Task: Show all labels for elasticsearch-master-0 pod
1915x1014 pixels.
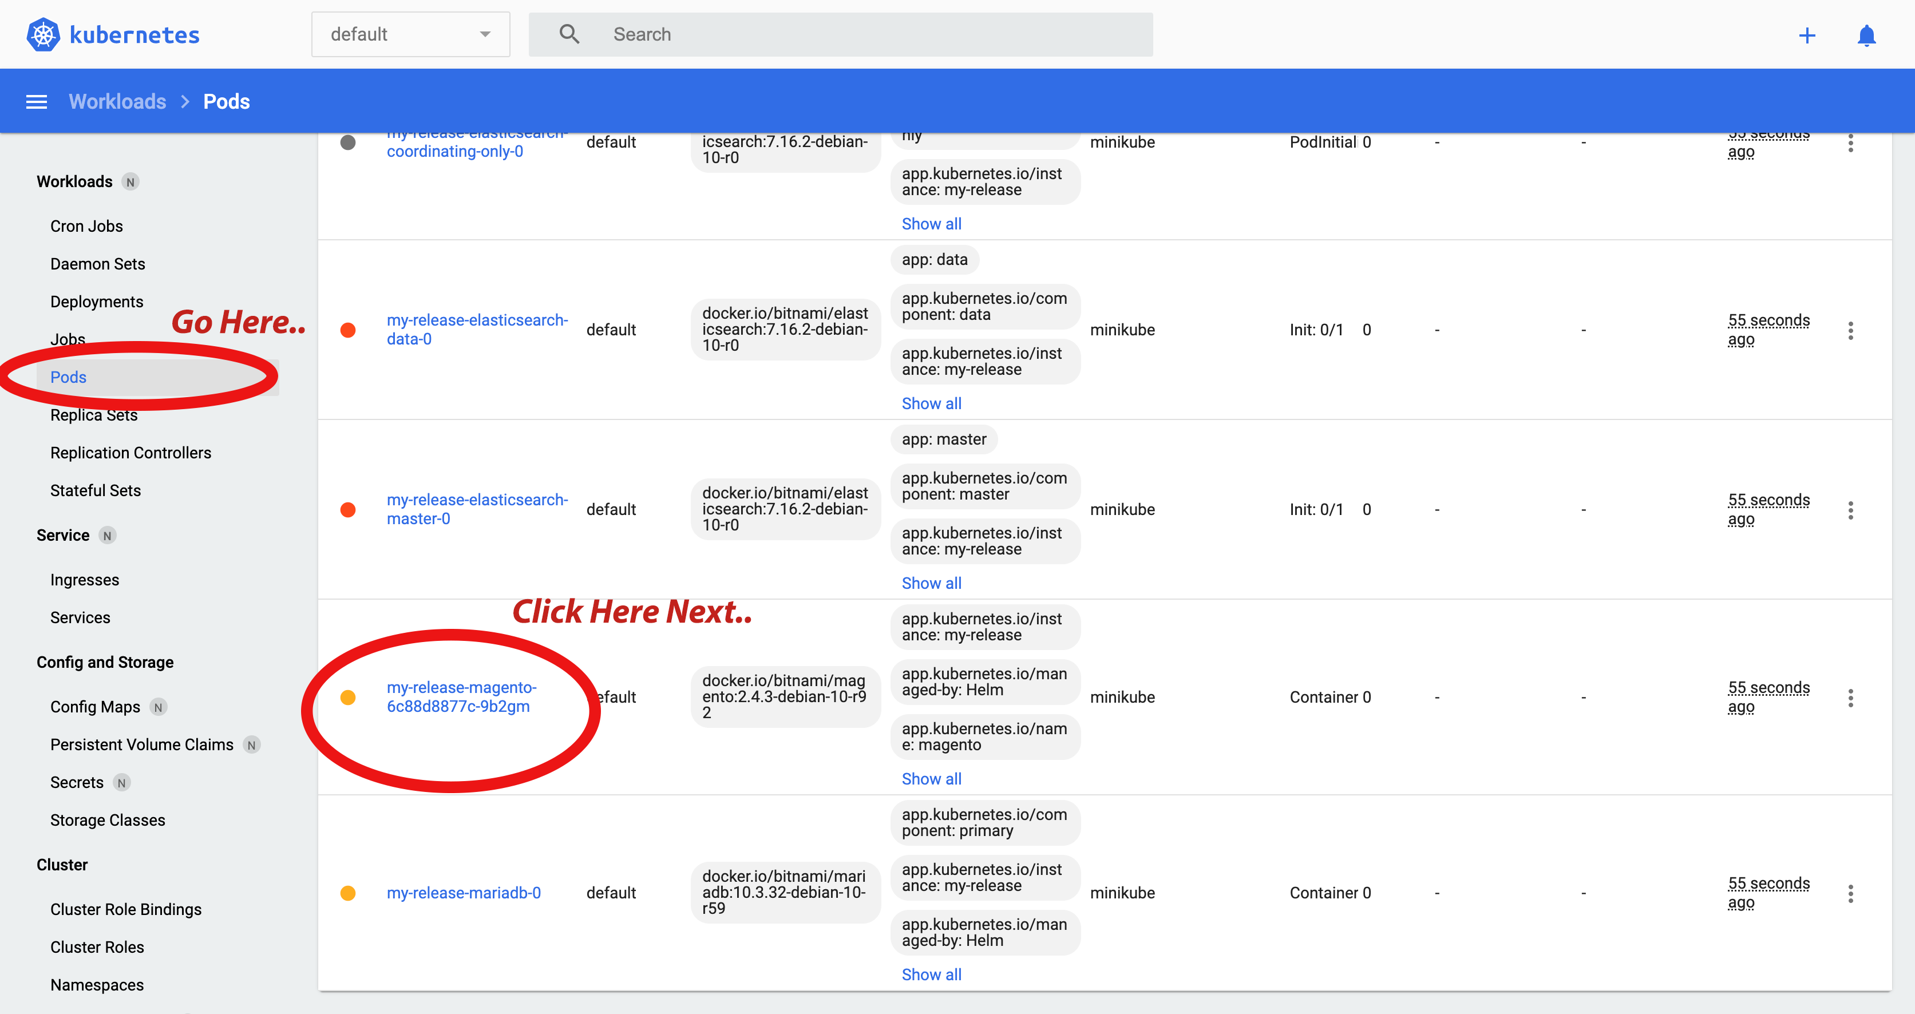Action: coord(931,584)
